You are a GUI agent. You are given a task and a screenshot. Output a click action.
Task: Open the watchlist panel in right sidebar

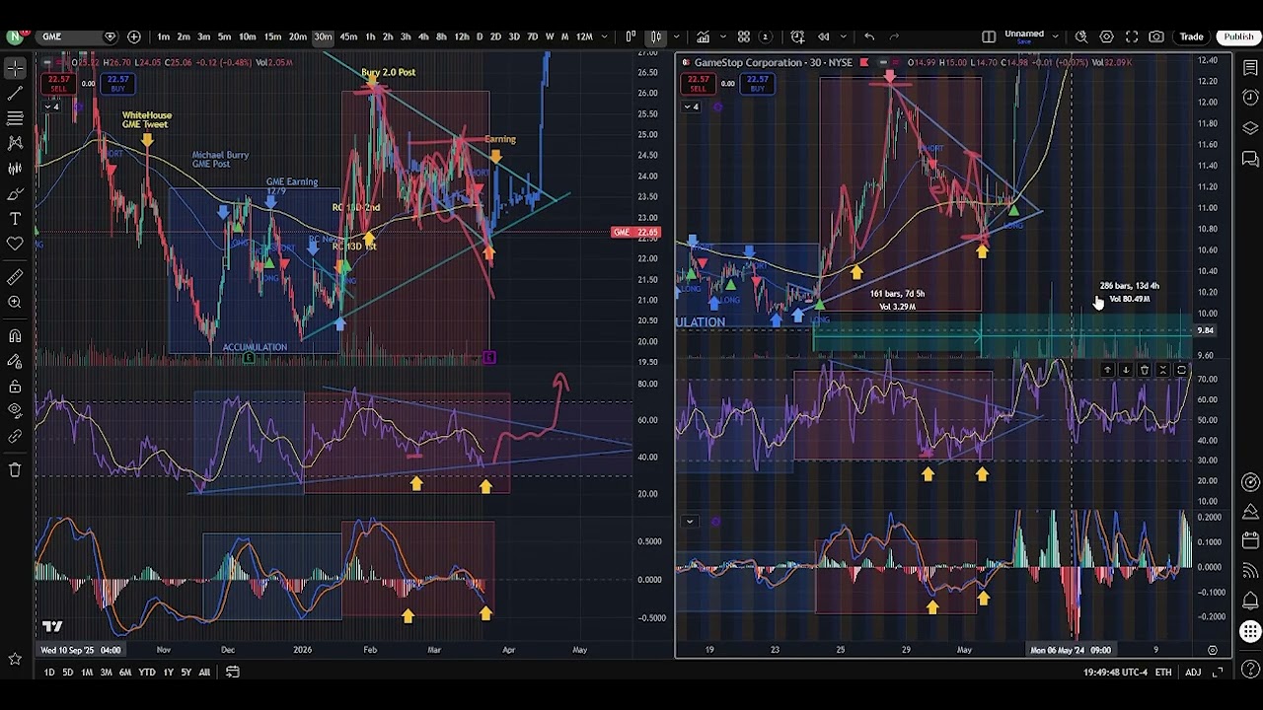point(1250,68)
